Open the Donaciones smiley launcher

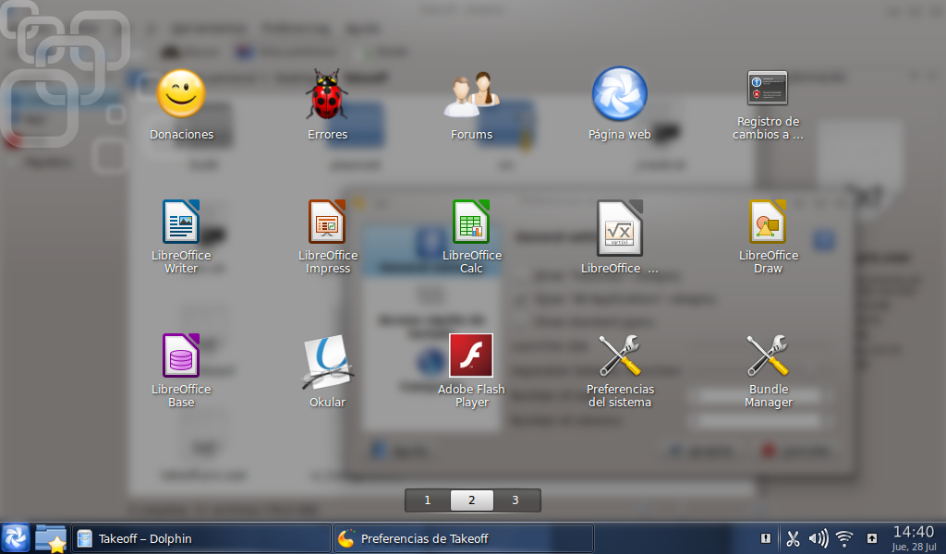pos(181,94)
